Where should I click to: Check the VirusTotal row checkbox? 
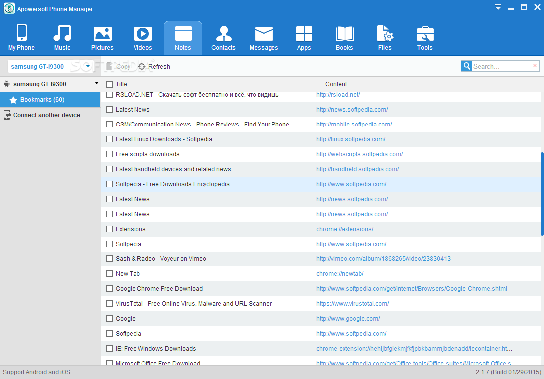[x=109, y=303]
